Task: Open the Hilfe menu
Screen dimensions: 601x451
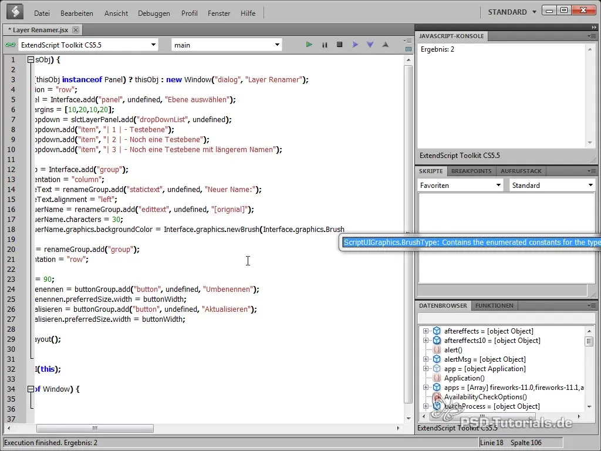Action: [x=248, y=13]
